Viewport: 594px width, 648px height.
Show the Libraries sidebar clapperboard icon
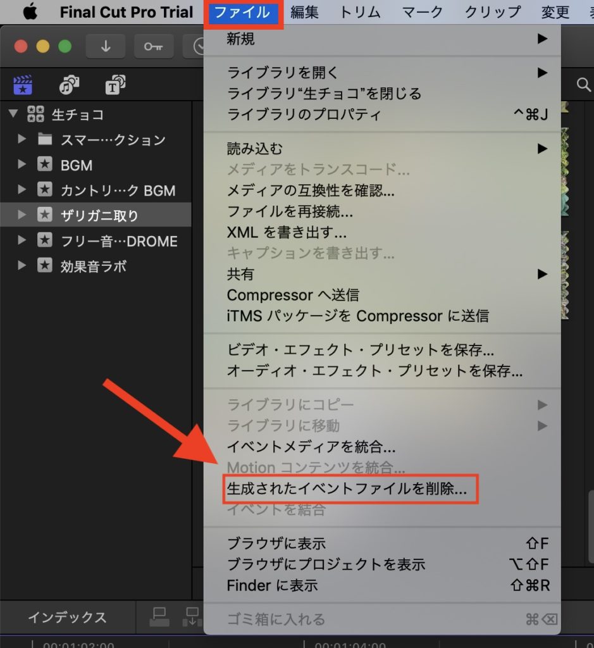coord(23,85)
